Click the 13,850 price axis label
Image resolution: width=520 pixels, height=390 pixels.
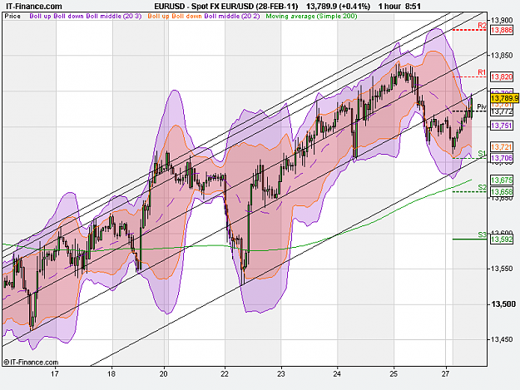click(x=502, y=56)
